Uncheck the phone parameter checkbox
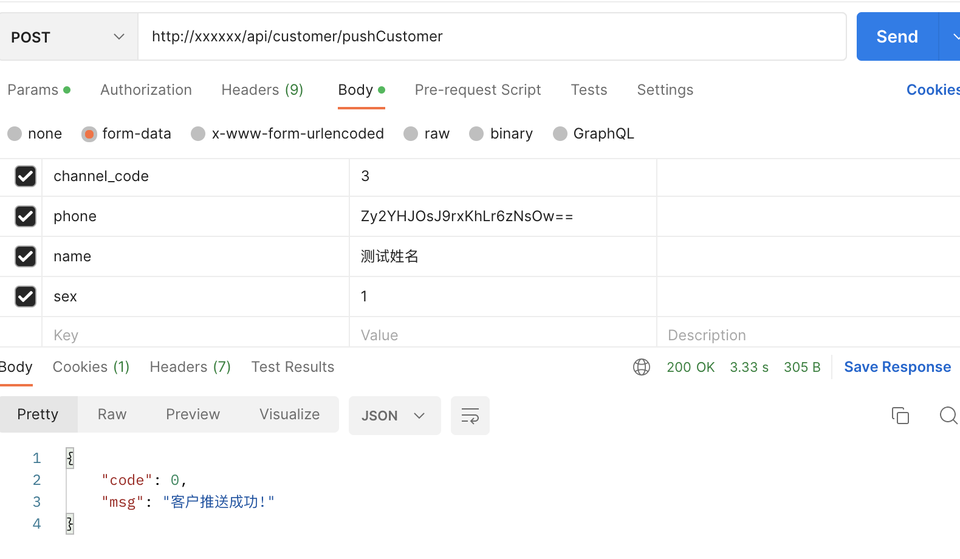This screenshot has width=960, height=559. click(26, 216)
